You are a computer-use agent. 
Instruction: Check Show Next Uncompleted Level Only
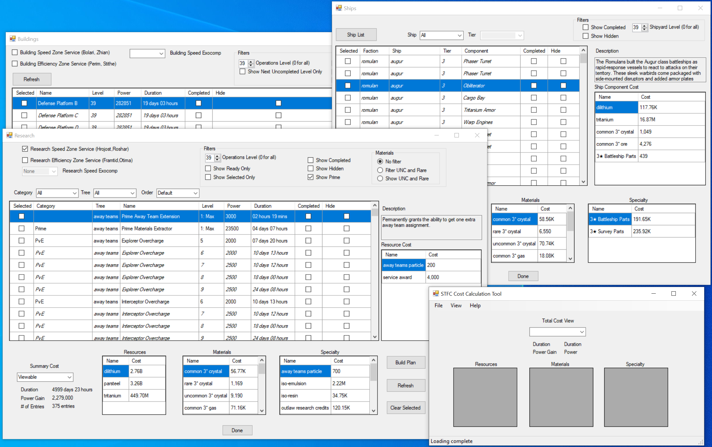pos(242,72)
